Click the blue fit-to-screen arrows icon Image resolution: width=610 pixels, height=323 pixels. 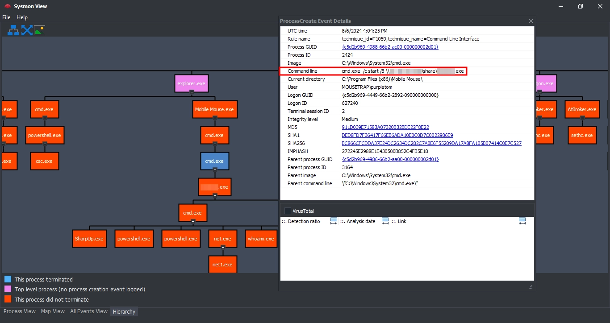27,30
